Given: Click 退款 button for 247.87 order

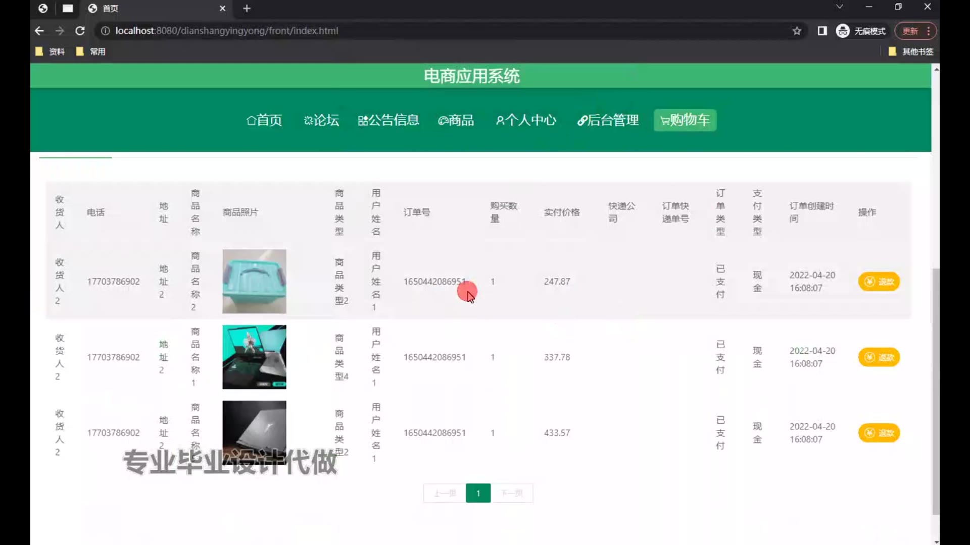Looking at the screenshot, I should pyautogui.click(x=879, y=282).
